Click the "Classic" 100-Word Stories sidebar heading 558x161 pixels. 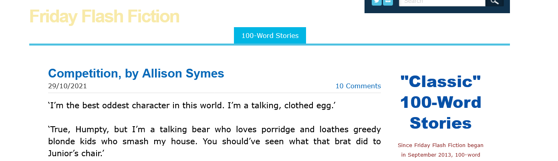(x=440, y=102)
